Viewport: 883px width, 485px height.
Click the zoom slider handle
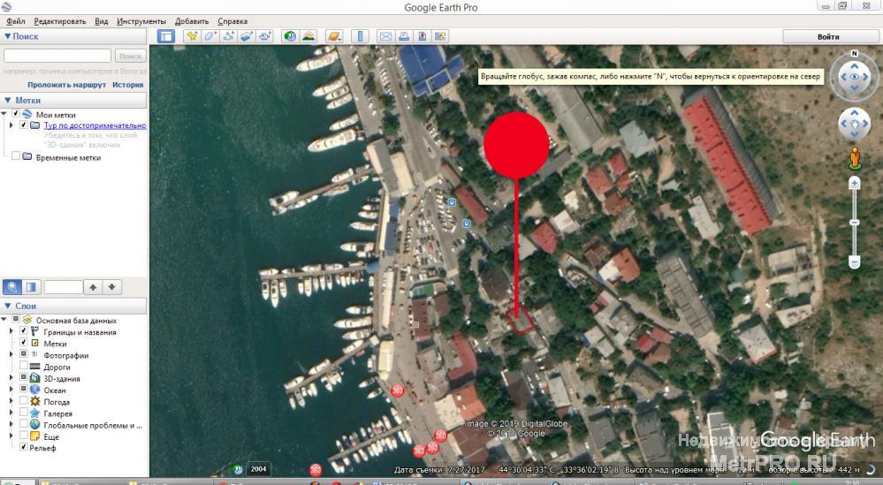[x=855, y=223]
